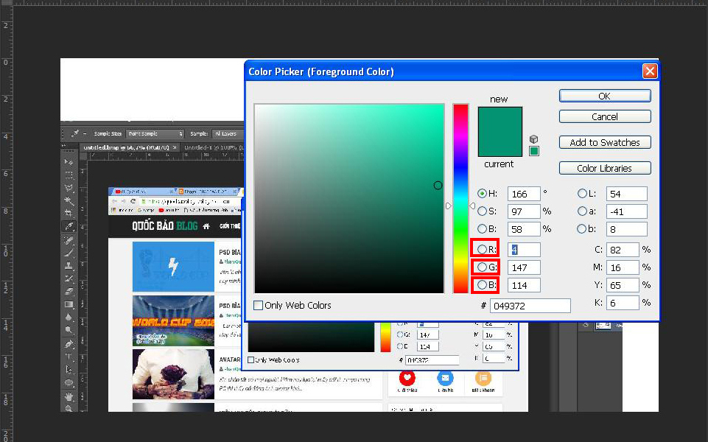Select the Move tool
Image resolution: width=708 pixels, height=442 pixels.
point(69,164)
